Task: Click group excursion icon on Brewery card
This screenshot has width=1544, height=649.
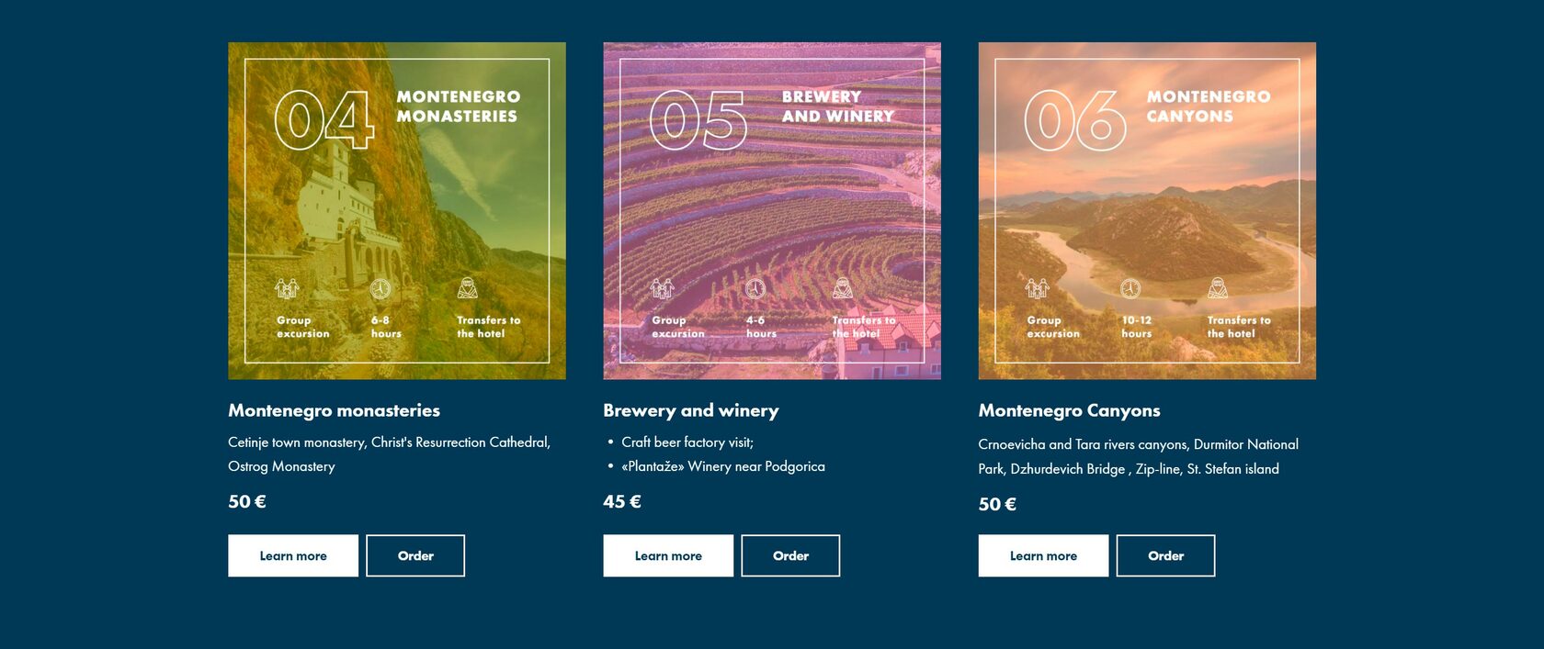Action: [662, 289]
